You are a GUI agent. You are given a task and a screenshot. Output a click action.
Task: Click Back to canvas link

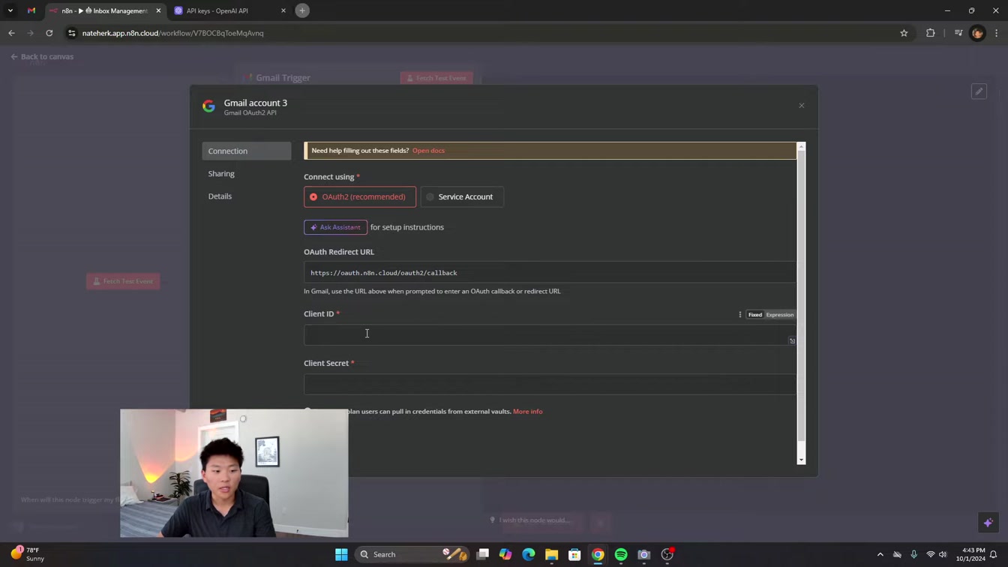click(42, 56)
